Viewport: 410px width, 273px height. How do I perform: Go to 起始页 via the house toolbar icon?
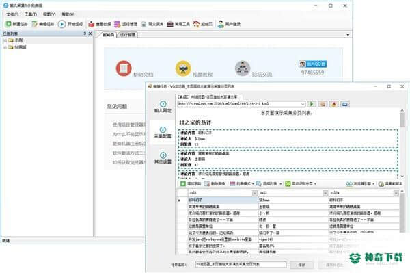click(196, 24)
